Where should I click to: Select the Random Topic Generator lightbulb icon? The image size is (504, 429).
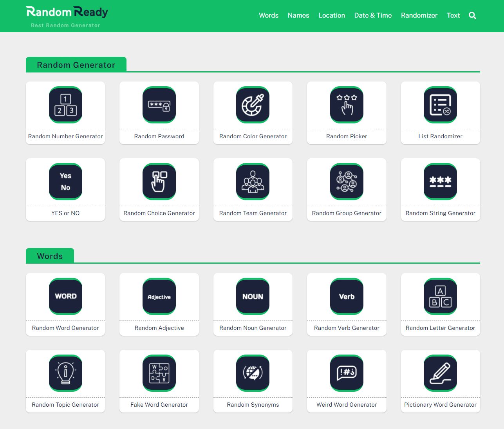tap(65, 373)
